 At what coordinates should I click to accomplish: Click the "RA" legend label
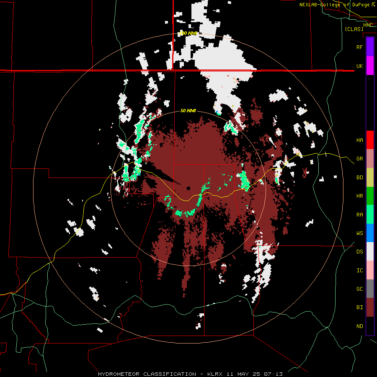pyautogui.click(x=359, y=215)
